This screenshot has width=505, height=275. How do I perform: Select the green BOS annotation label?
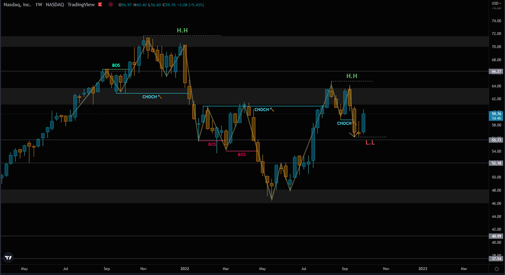click(116, 66)
